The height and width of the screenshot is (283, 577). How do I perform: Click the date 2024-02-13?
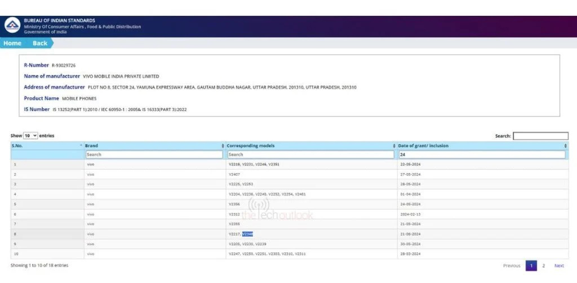coord(410,214)
